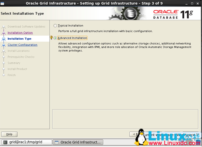Minimize the Oracle Grid Infrastructure window
The image size is (202, 147).
tap(186, 4)
